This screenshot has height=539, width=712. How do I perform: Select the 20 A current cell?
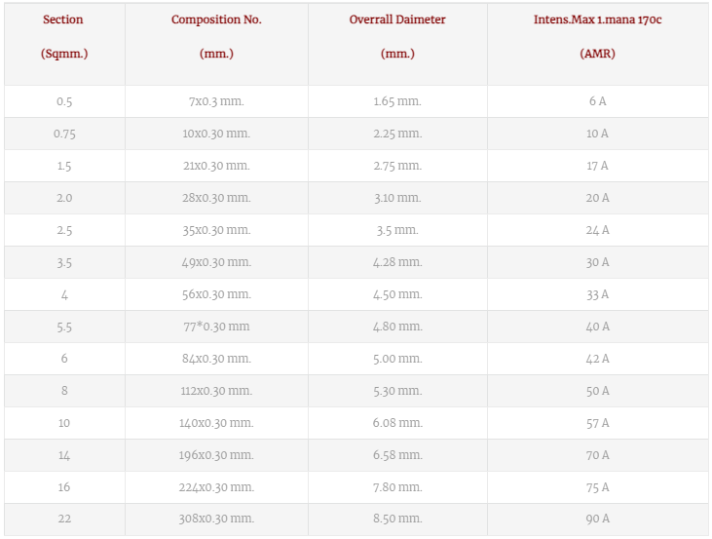pyautogui.click(x=598, y=198)
